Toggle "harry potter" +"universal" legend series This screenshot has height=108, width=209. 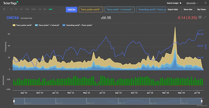pos(47,25)
